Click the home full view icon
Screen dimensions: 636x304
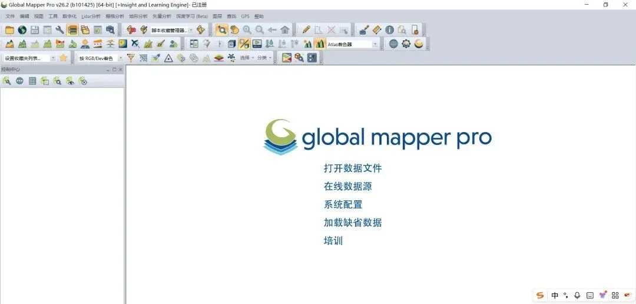point(285,29)
